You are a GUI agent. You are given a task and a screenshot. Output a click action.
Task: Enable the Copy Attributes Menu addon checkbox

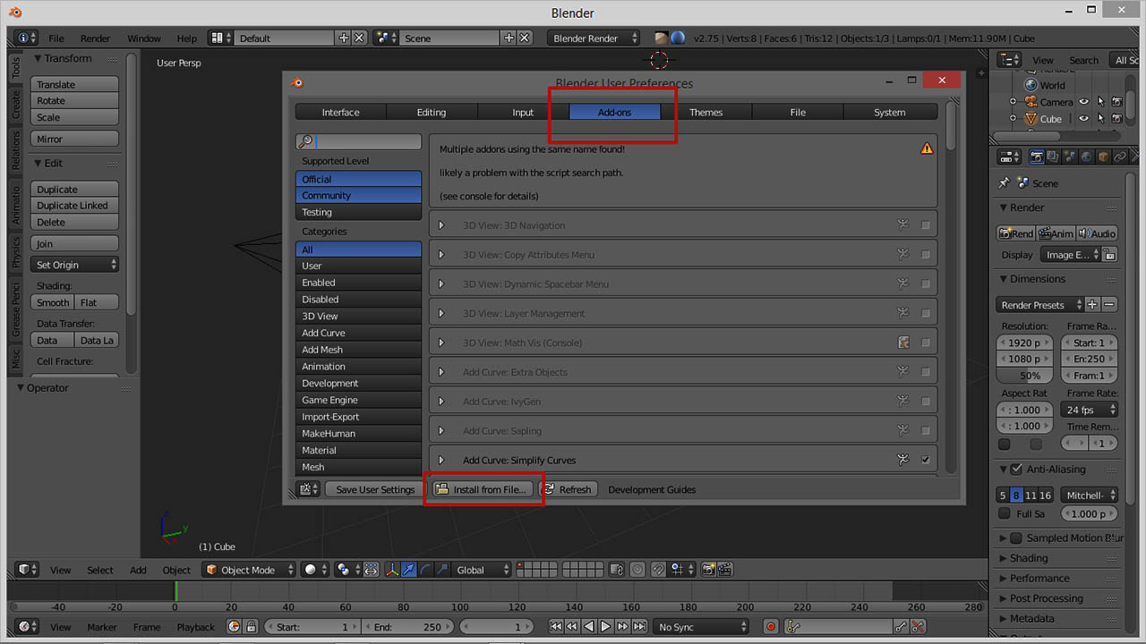coord(925,255)
